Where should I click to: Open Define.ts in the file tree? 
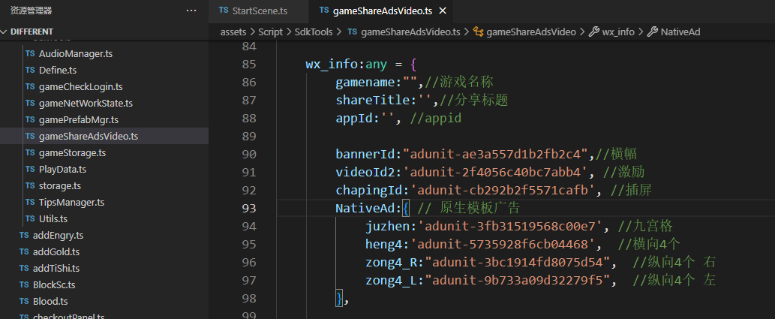point(57,71)
